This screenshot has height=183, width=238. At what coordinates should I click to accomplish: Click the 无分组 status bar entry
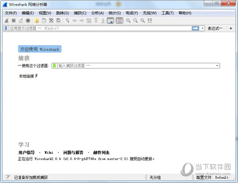[x=155, y=177]
